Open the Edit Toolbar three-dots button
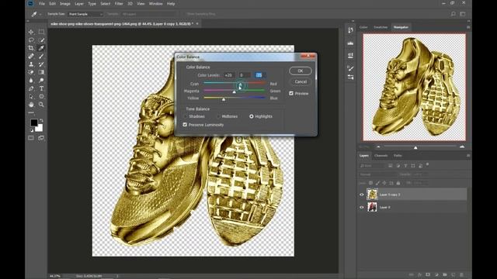497x279 pixels. pyautogui.click(x=31, y=112)
